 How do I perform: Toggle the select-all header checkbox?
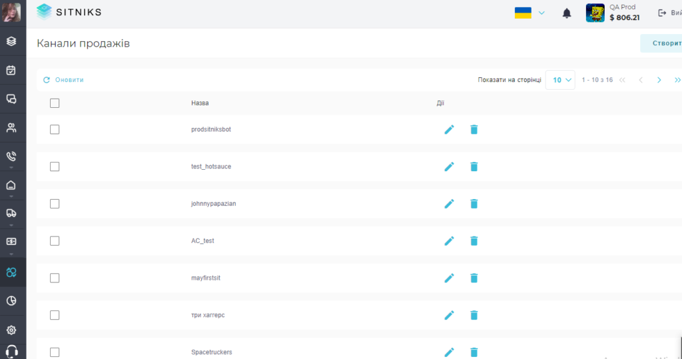pos(55,103)
